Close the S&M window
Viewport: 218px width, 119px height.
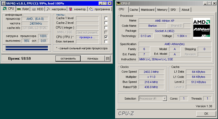coord(110,3)
